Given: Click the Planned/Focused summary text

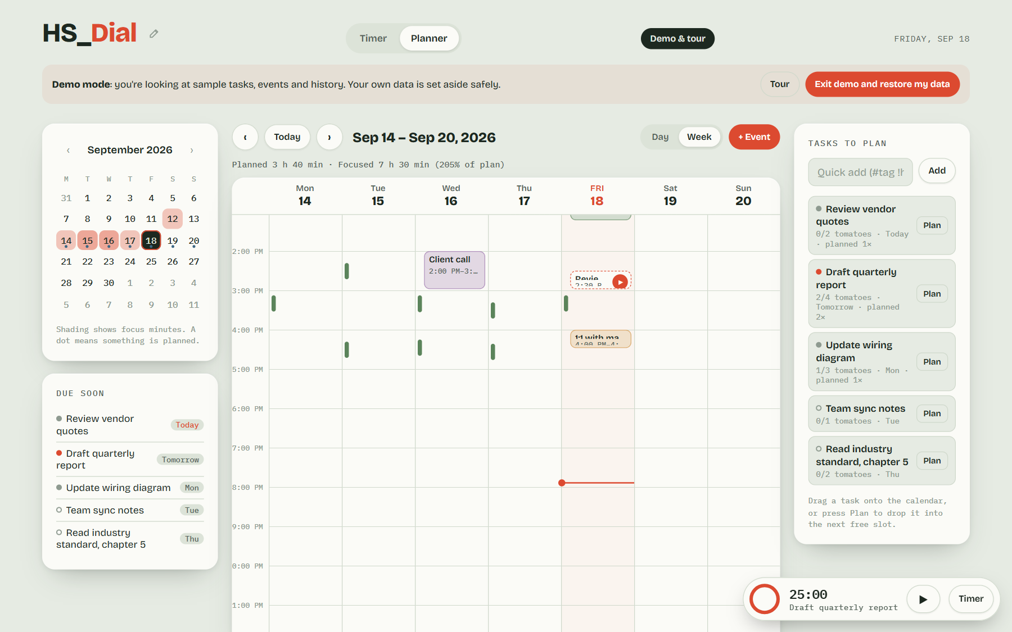Looking at the screenshot, I should point(368,165).
